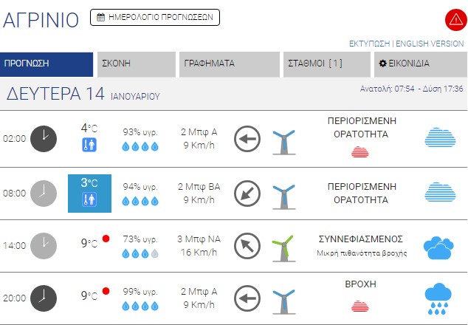Click the clock icon for 08:00
This screenshot has height=325, width=468.
click(x=44, y=193)
